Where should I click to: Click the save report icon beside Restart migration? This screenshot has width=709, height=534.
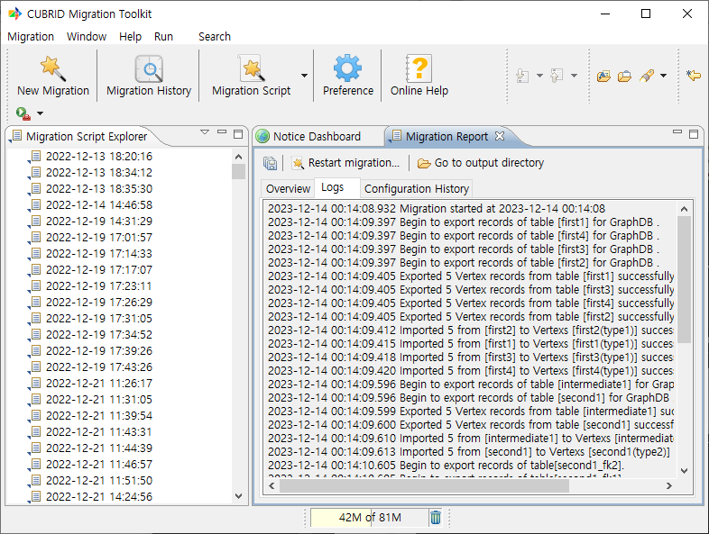pos(270,163)
